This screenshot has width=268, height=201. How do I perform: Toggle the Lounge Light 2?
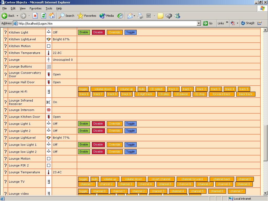click(130, 131)
